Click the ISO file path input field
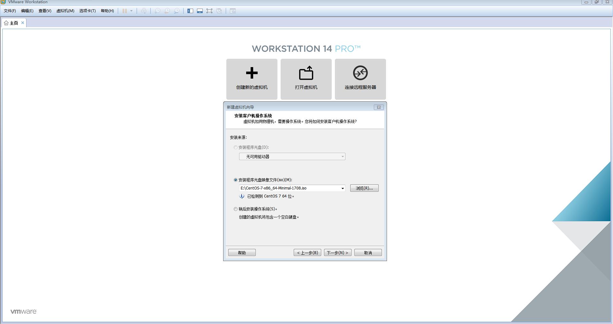 (290, 188)
